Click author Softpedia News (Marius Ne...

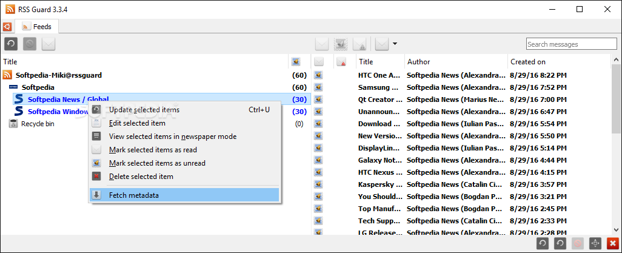pyautogui.click(x=456, y=100)
